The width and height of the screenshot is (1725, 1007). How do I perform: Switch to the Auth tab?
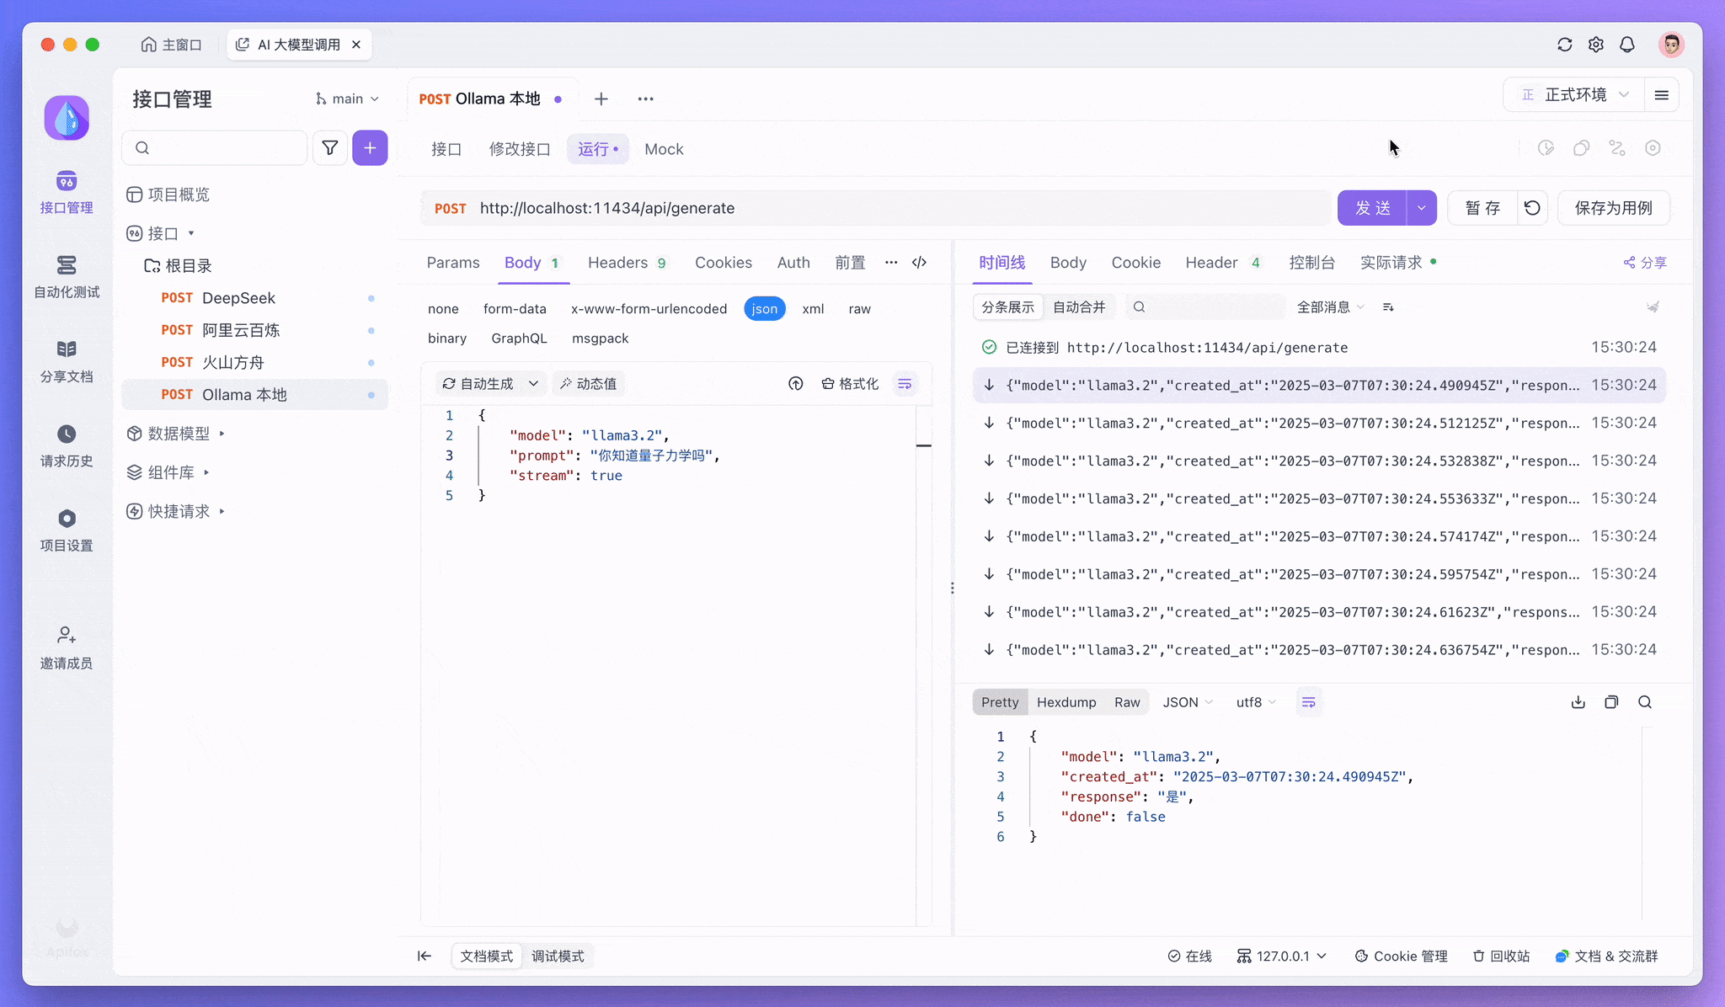tap(793, 263)
